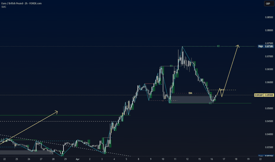Click the 0.88000 price axis label

269,30
